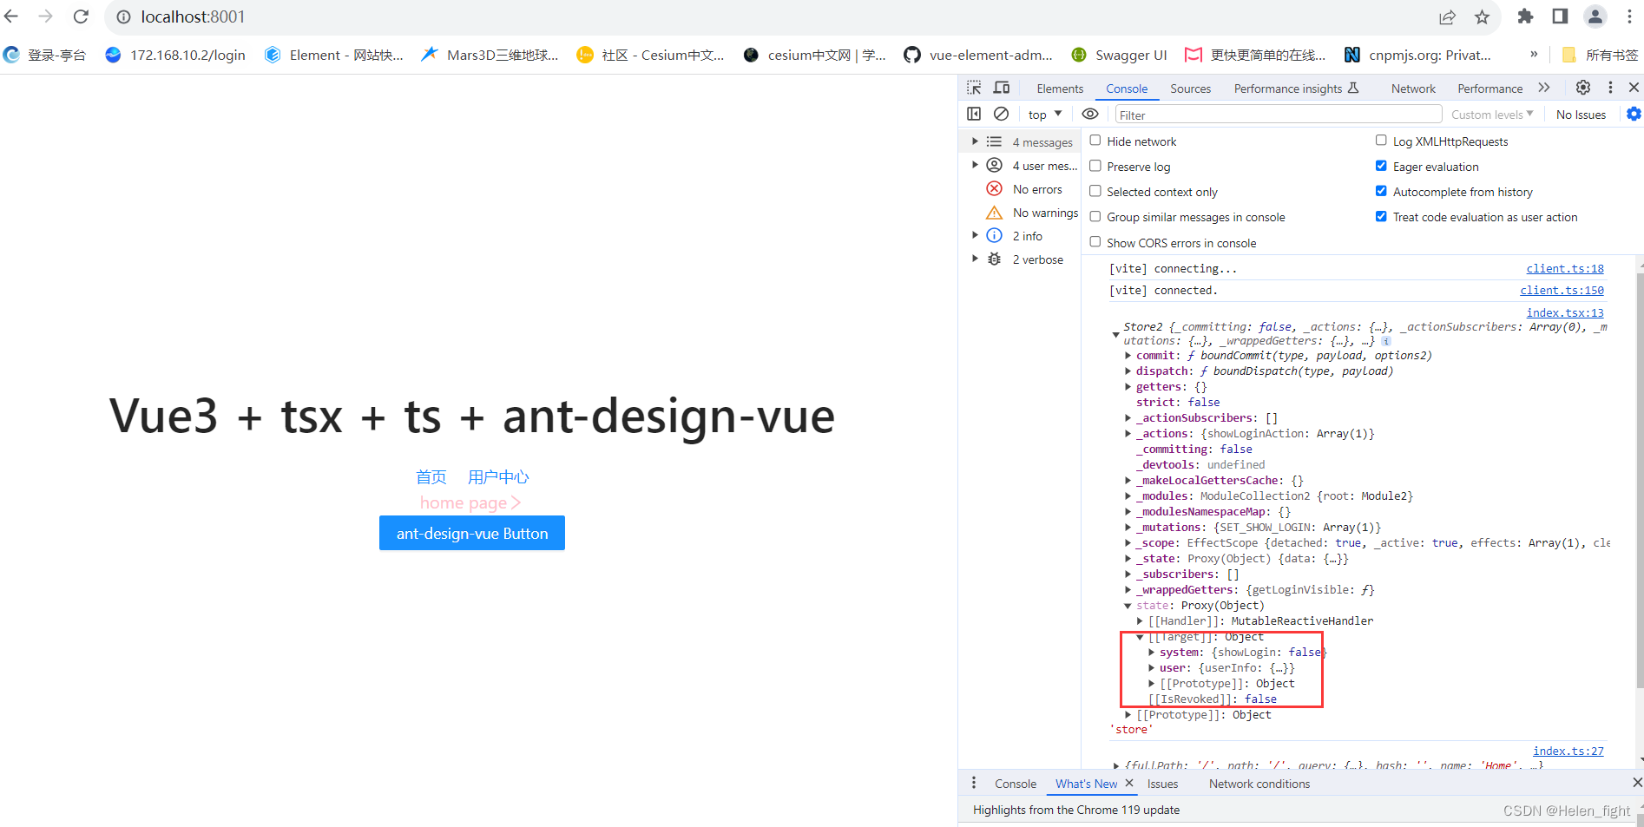Focus the console Filter input
The image size is (1644, 827).
[1279, 115]
